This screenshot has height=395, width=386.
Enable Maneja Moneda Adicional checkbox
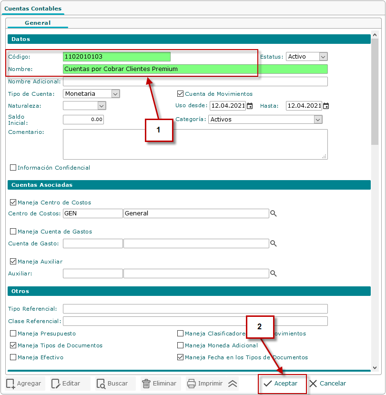click(180, 345)
